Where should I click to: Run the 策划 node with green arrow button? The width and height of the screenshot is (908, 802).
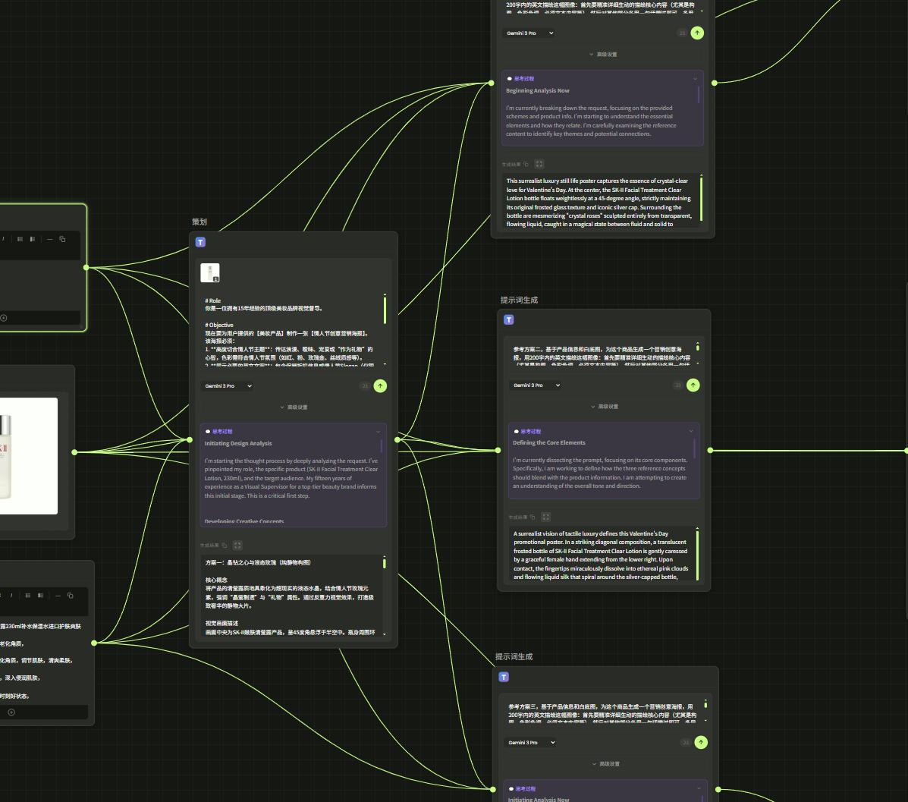(x=380, y=385)
